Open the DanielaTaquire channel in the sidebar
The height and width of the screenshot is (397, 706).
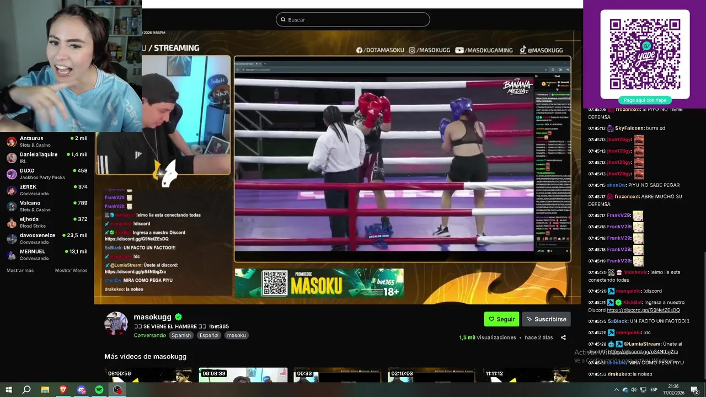[47, 158]
